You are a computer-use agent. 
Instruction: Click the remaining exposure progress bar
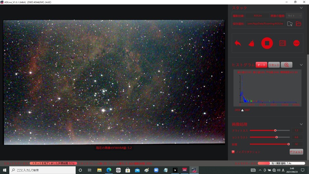click(281, 163)
